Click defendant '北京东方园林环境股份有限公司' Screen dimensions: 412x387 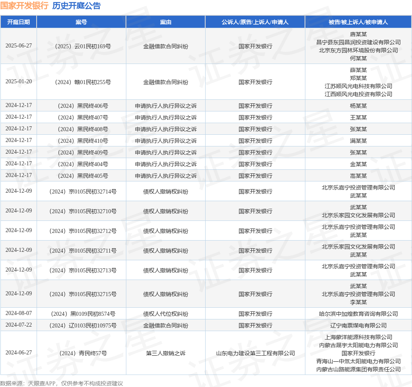[358, 50]
